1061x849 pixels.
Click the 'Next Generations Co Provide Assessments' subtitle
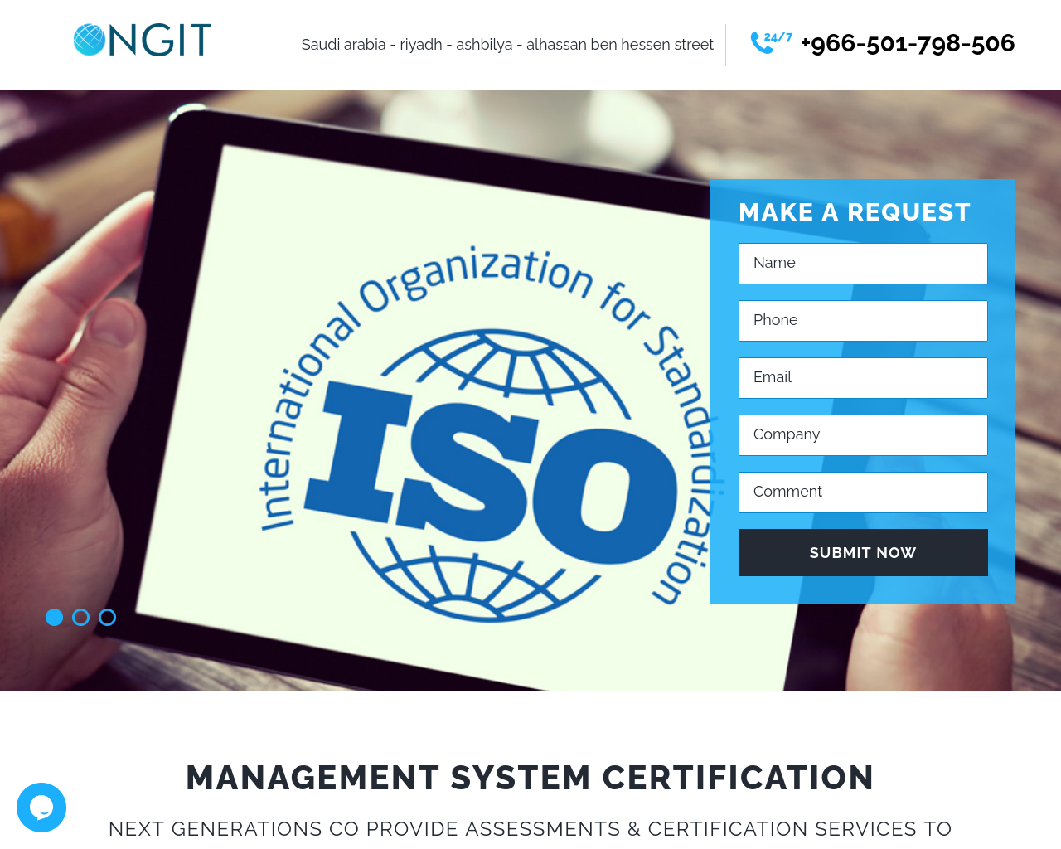coord(530,828)
